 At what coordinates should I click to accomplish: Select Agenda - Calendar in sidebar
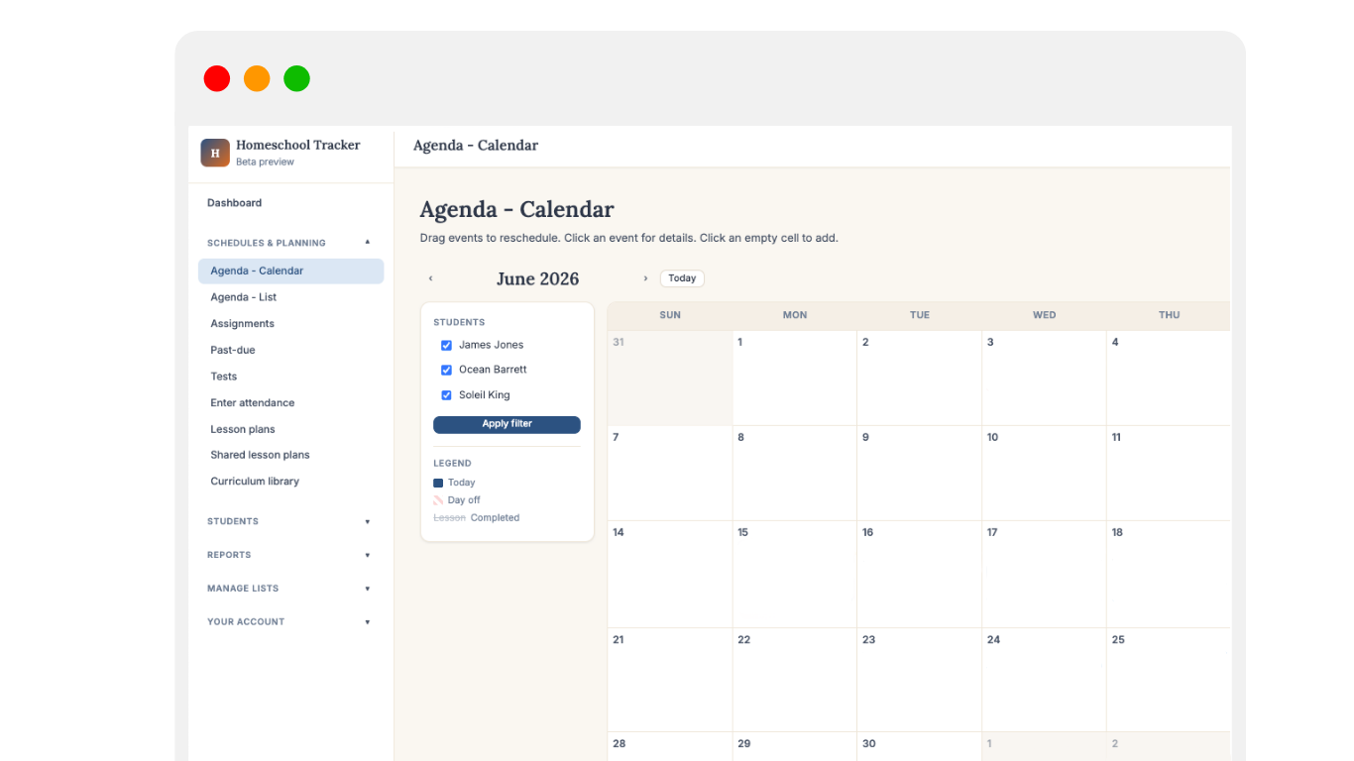(x=291, y=272)
